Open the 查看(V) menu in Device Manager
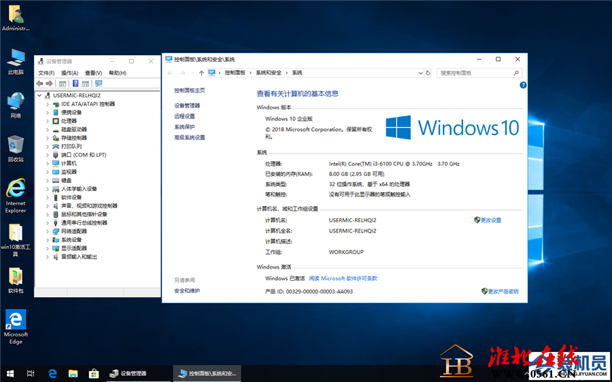 point(93,73)
